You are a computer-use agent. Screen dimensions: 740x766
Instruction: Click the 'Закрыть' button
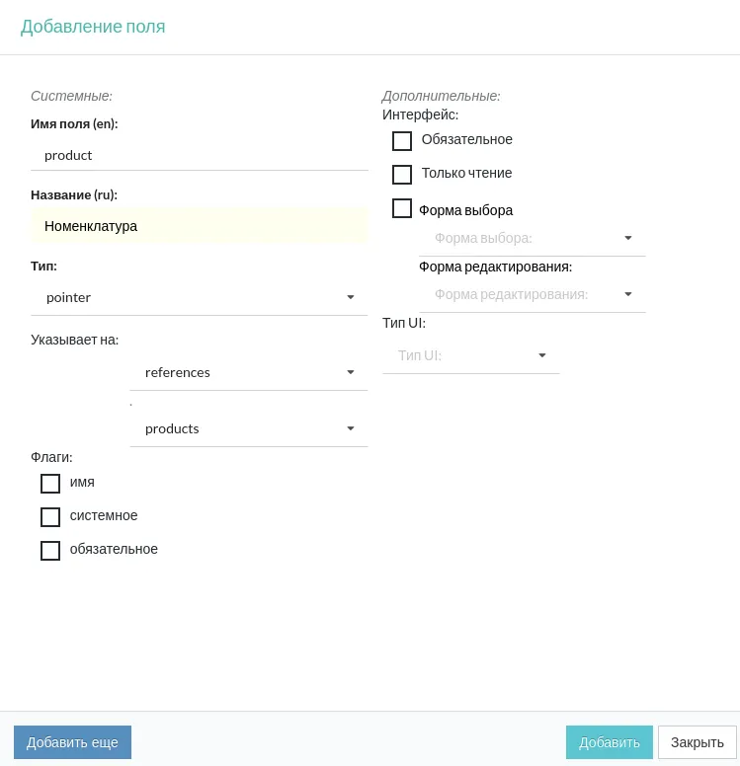697,742
